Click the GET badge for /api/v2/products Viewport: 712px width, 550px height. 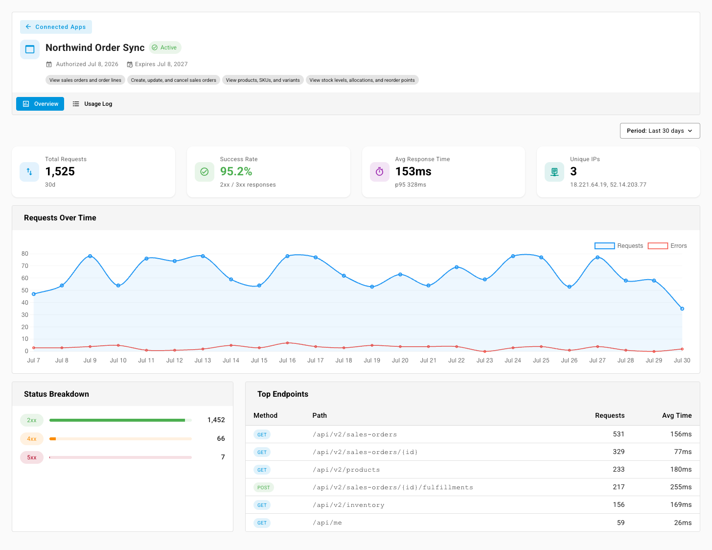(262, 470)
